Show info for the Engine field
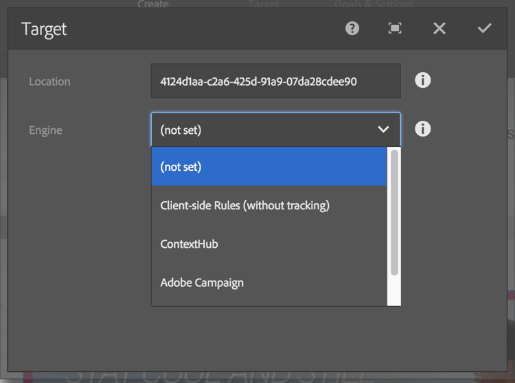This screenshot has height=383, width=515. (423, 128)
